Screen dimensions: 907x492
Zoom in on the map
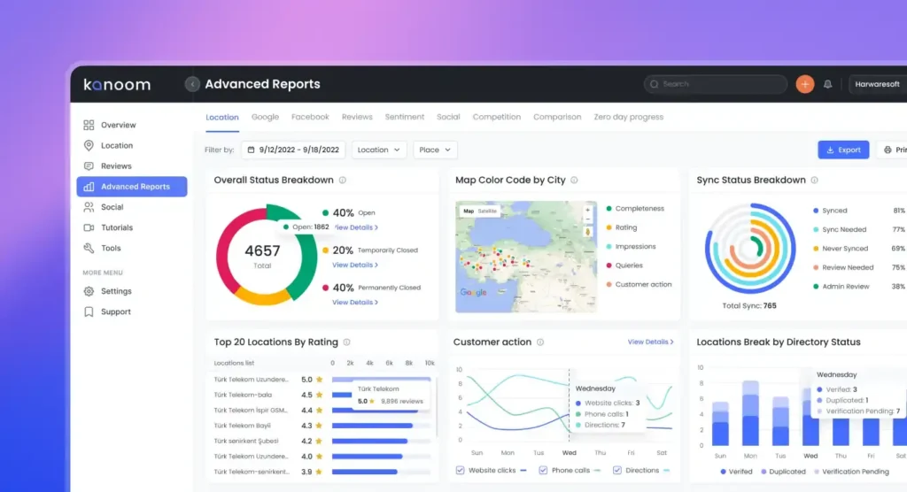(588, 211)
